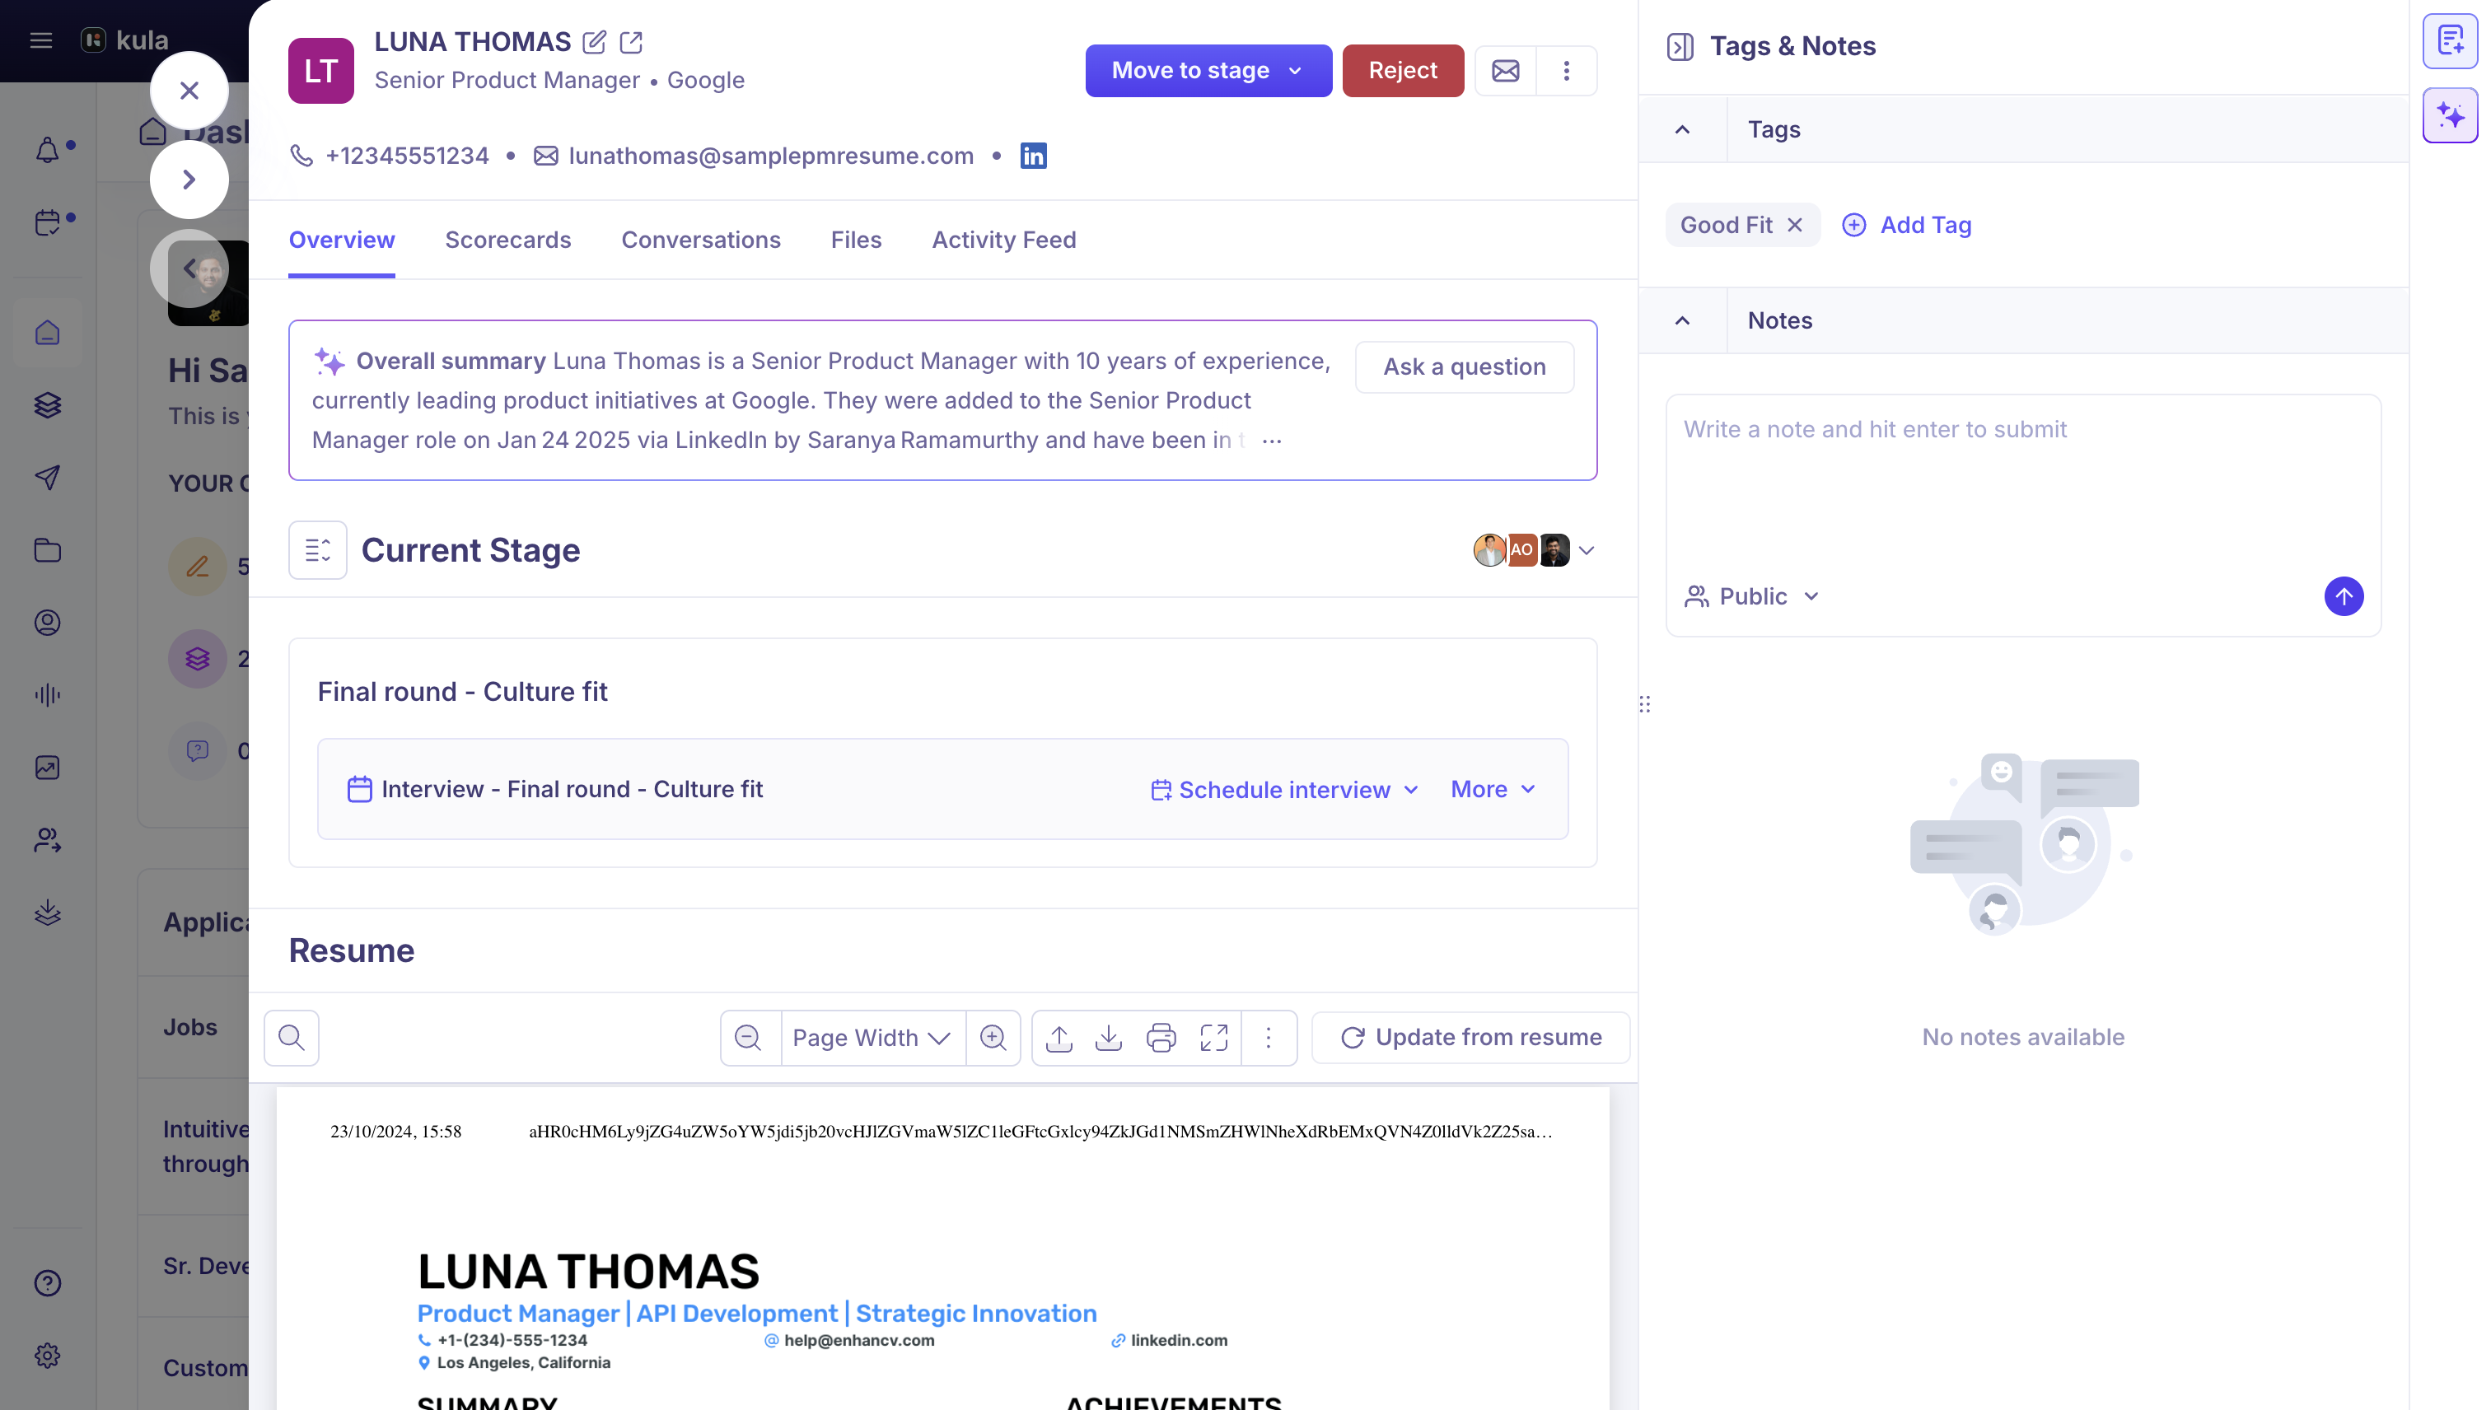Open calendar tasks icon in sidebar

tap(48, 222)
